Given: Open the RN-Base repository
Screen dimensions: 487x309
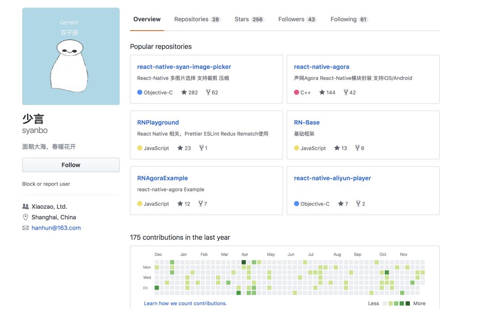Looking at the screenshot, I should (x=307, y=122).
